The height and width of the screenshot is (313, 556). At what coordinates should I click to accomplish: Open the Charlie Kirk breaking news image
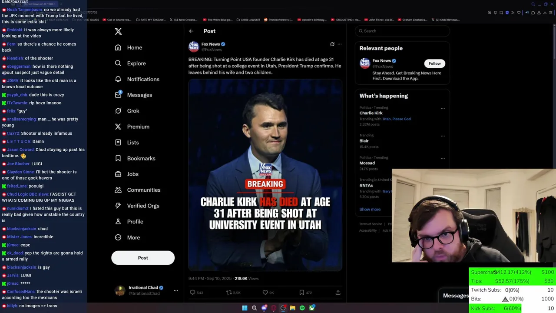point(265,175)
